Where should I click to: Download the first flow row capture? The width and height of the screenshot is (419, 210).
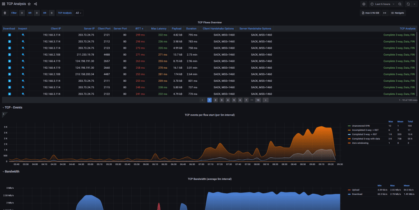[9, 35]
